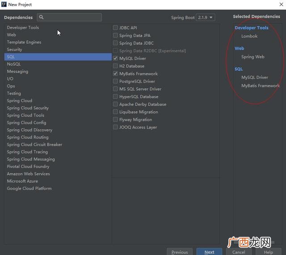
Task: Open the Ops category
Action: coord(58,86)
